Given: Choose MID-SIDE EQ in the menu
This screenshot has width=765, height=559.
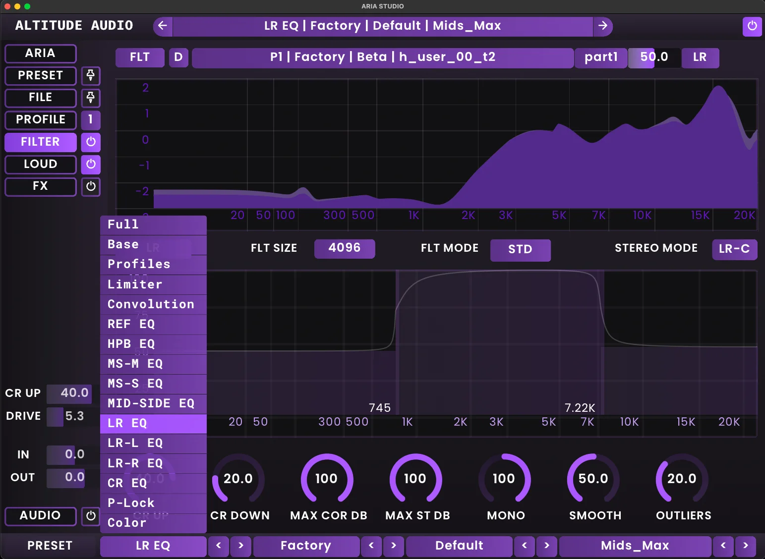Looking at the screenshot, I should pos(151,403).
